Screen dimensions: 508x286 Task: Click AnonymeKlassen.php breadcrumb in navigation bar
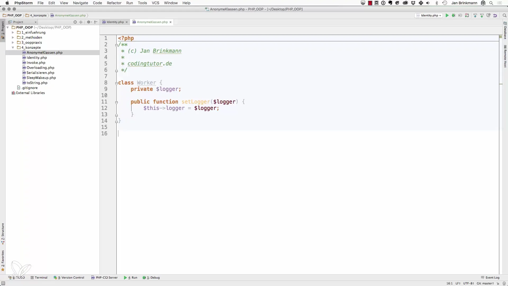tap(68, 15)
